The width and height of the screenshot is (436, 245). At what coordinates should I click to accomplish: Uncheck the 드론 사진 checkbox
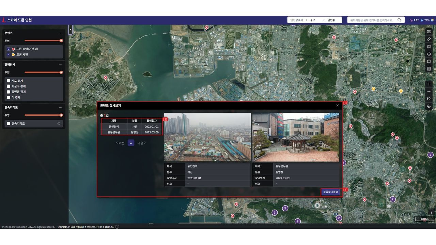pos(9,54)
